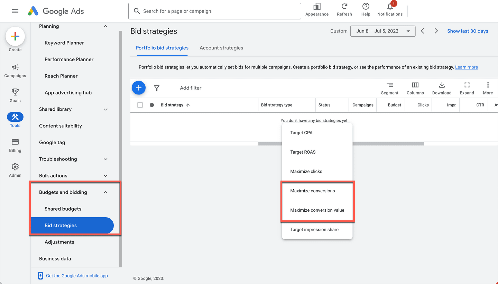Click the status dot column header
The image size is (498, 284).
click(x=152, y=105)
